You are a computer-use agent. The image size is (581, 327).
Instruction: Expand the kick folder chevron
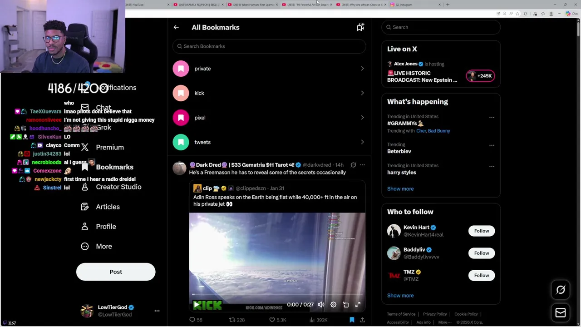point(362,93)
